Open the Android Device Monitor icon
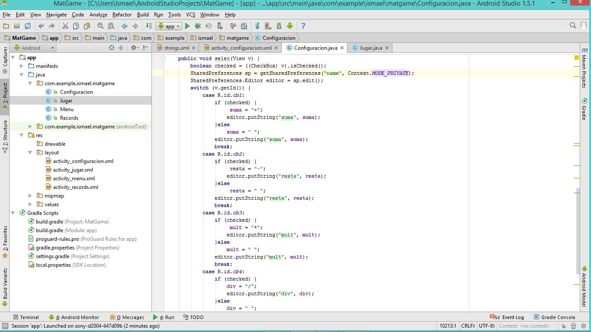 [x=290, y=26]
